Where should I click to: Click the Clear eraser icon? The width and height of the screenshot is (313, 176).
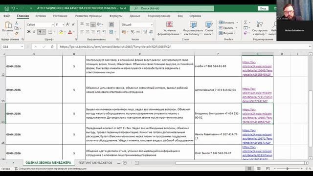pos(246,33)
